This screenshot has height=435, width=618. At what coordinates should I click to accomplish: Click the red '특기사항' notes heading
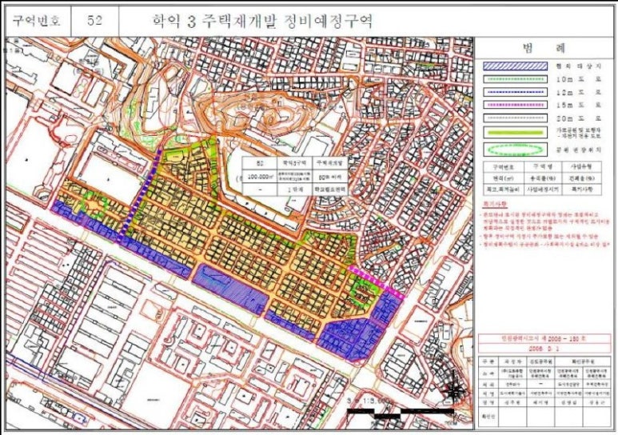[x=495, y=204]
